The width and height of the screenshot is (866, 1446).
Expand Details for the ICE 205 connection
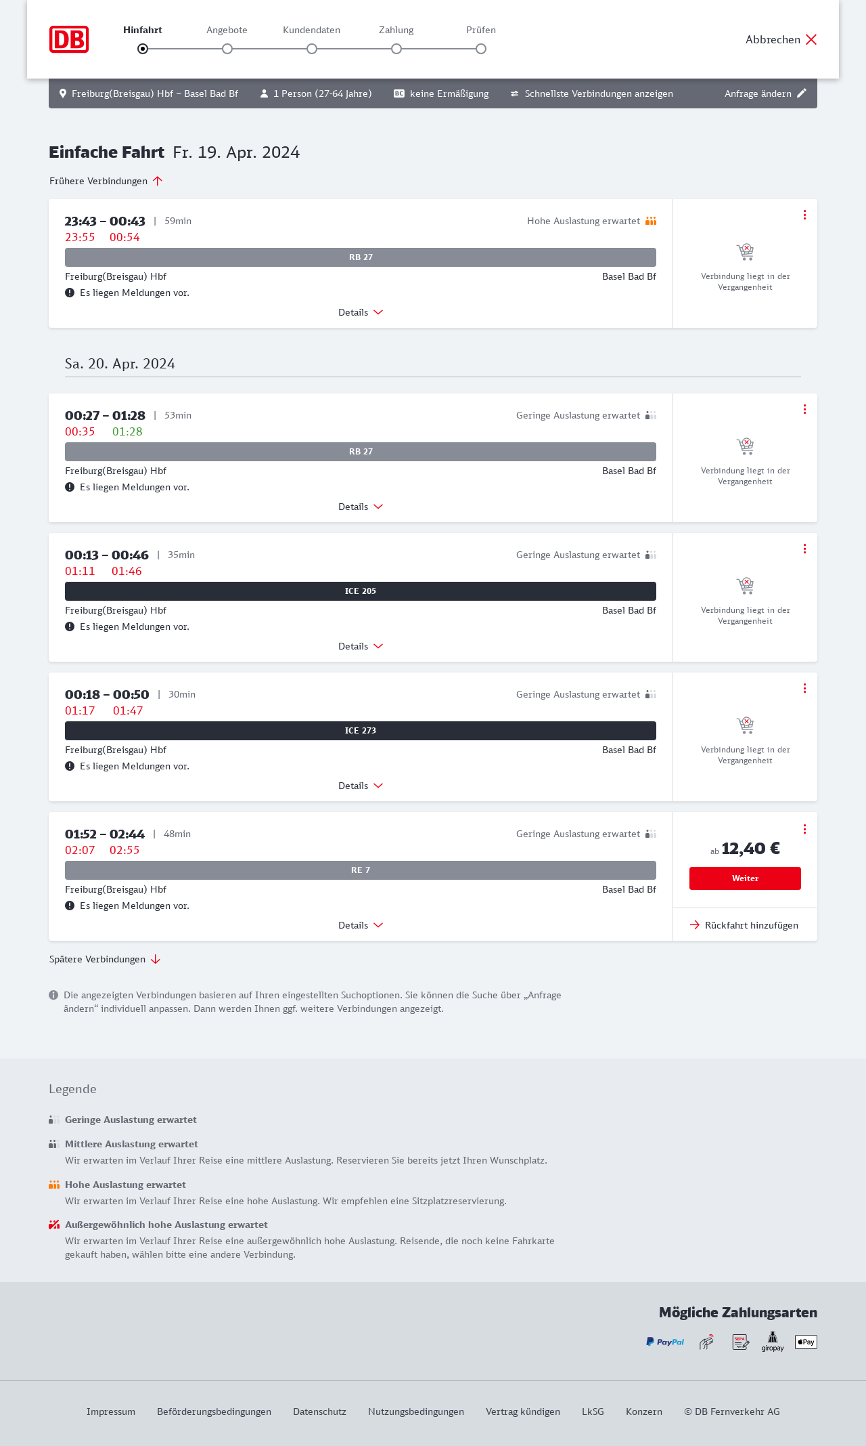coord(361,646)
